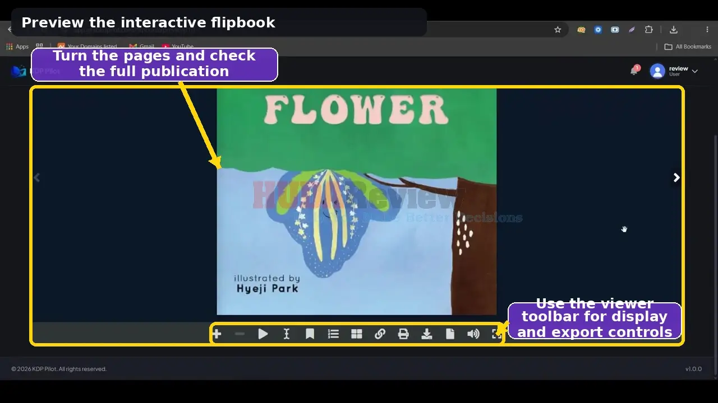Toggle sound with the speaker icon

(x=473, y=334)
